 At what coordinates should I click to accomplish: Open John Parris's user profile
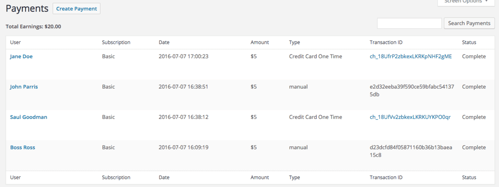[24, 86]
